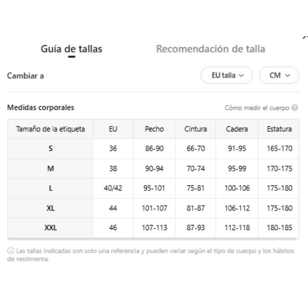
Task: Click the info icon beside size disclaimer
Action: coord(10,251)
